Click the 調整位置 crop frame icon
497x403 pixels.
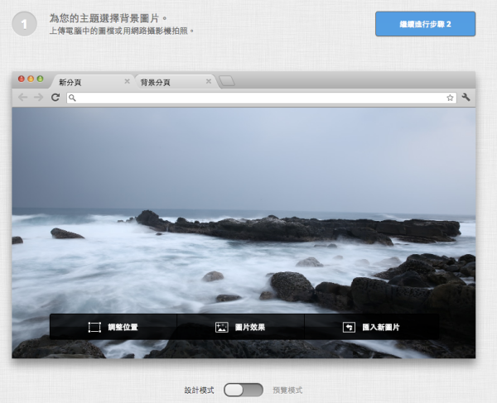(94, 327)
